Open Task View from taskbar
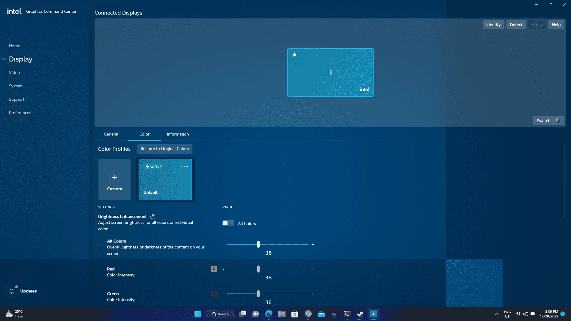The width and height of the screenshot is (571, 321). 243,314
